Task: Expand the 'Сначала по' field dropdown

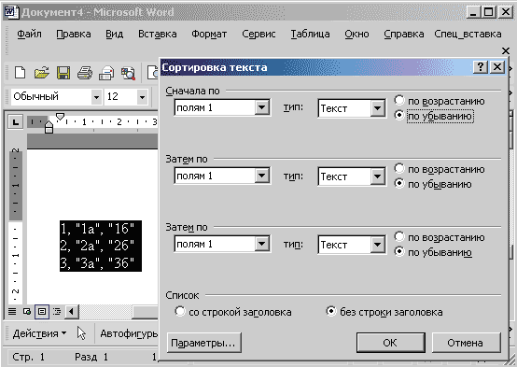Action: [262, 107]
